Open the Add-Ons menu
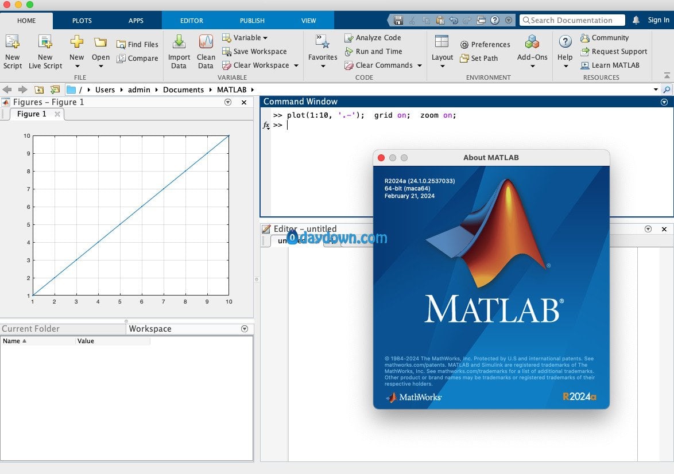 point(532,52)
